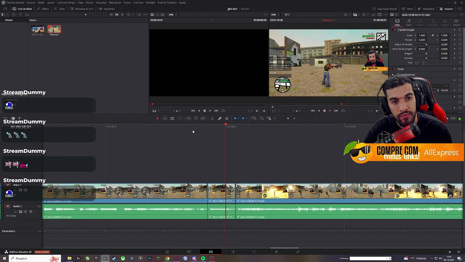Open the Pool de Mídia panel
Image resolution: width=465 pixels, height=262 pixels.
click(x=23, y=9)
